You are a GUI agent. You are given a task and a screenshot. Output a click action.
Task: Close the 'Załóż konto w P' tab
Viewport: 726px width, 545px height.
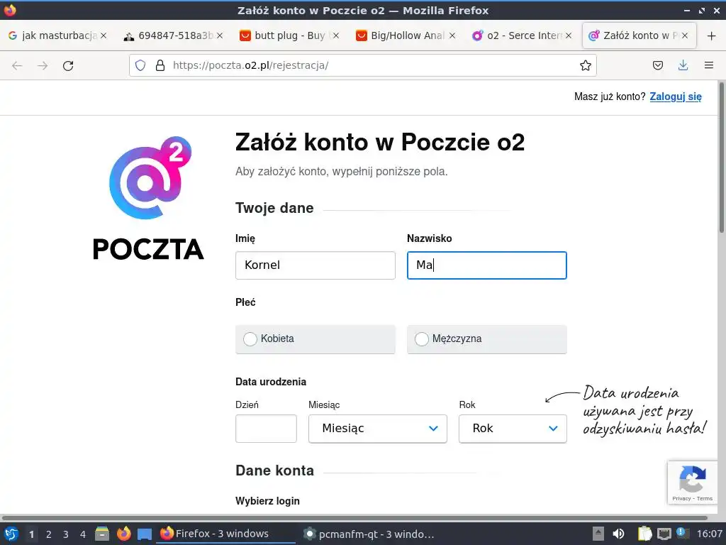[685, 35]
